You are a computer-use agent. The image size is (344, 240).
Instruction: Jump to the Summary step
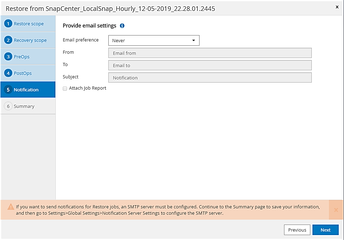[24, 106]
